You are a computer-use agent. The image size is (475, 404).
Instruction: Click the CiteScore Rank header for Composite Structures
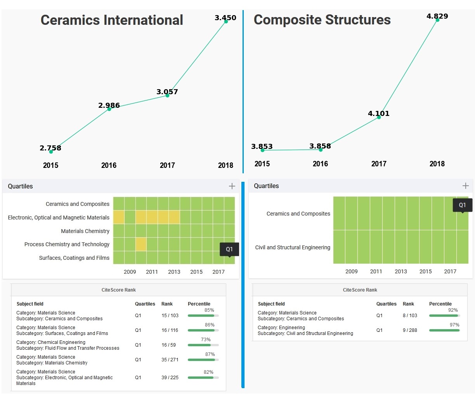tap(360, 290)
